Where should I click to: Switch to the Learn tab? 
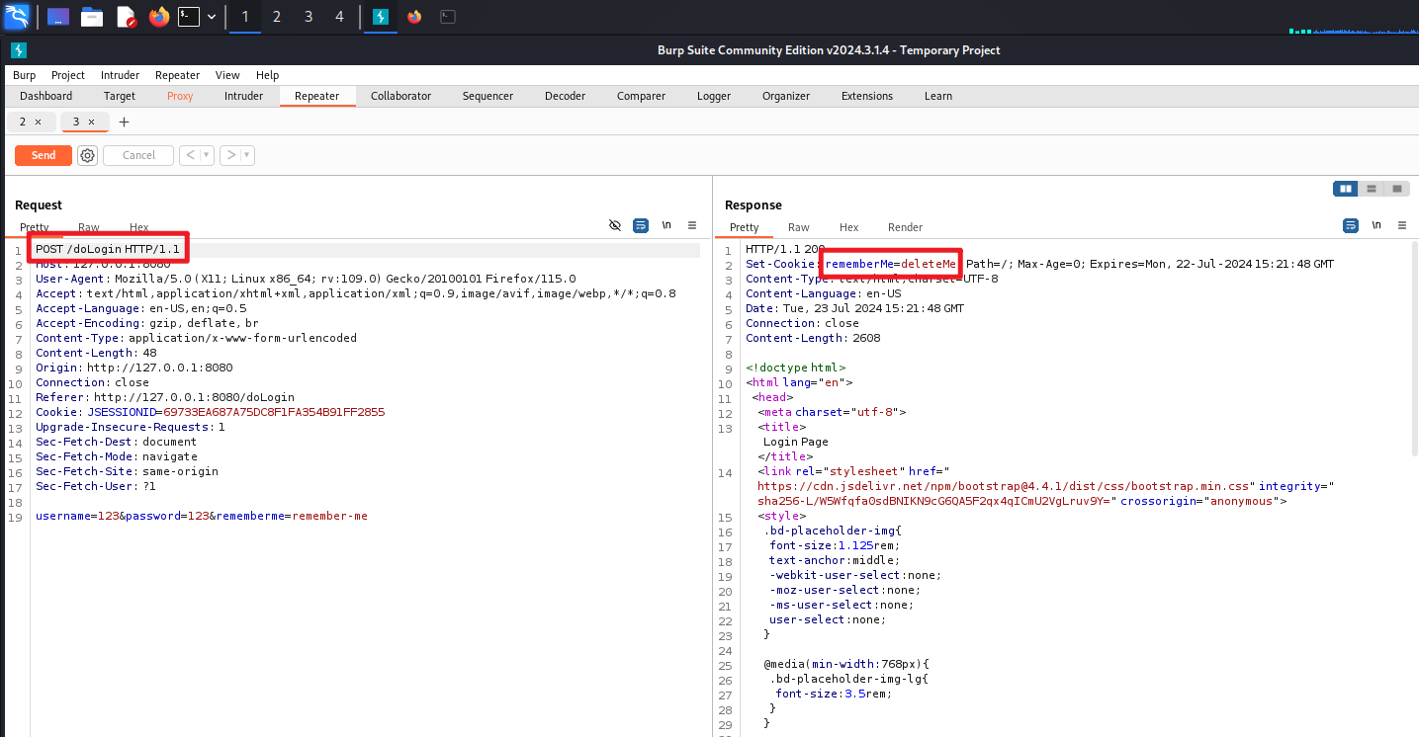click(938, 96)
